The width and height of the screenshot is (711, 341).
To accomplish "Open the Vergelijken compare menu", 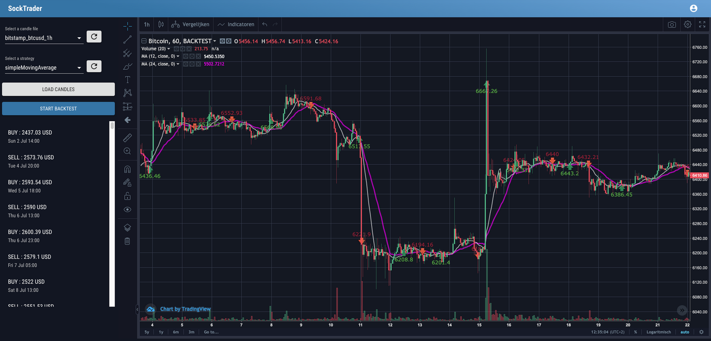I will [x=191, y=24].
